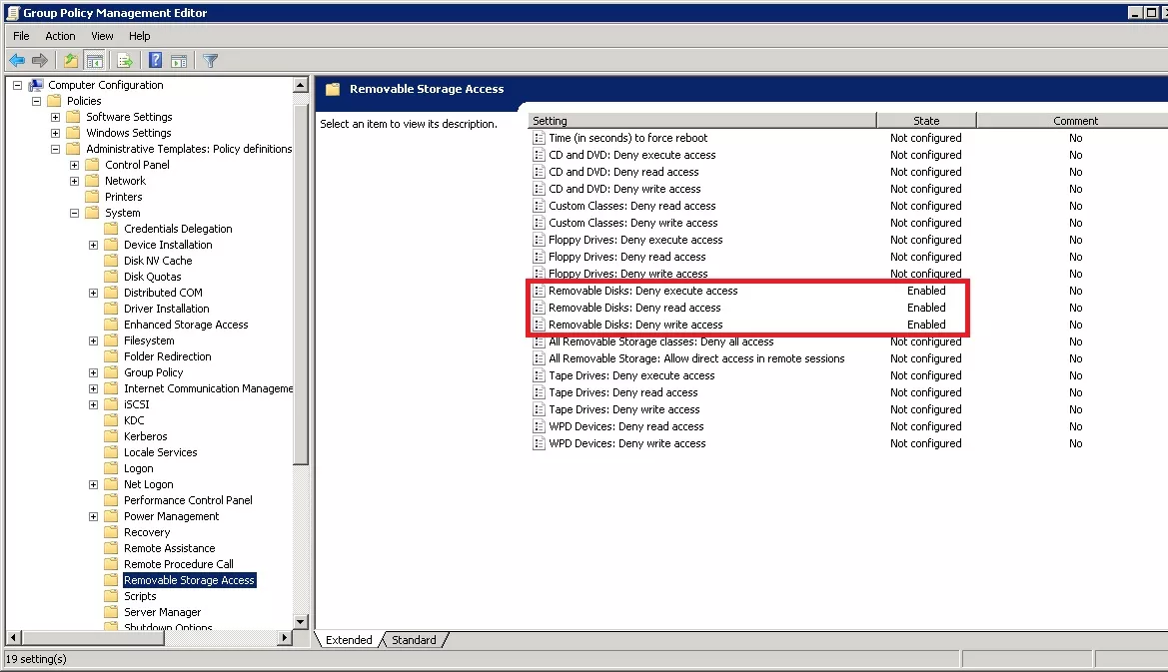This screenshot has height=672, width=1168.
Task: Click the Kerberos folder icon
Action: (x=111, y=436)
